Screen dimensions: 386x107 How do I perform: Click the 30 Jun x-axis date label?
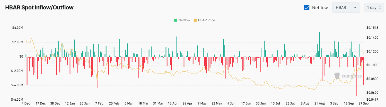click(261, 103)
